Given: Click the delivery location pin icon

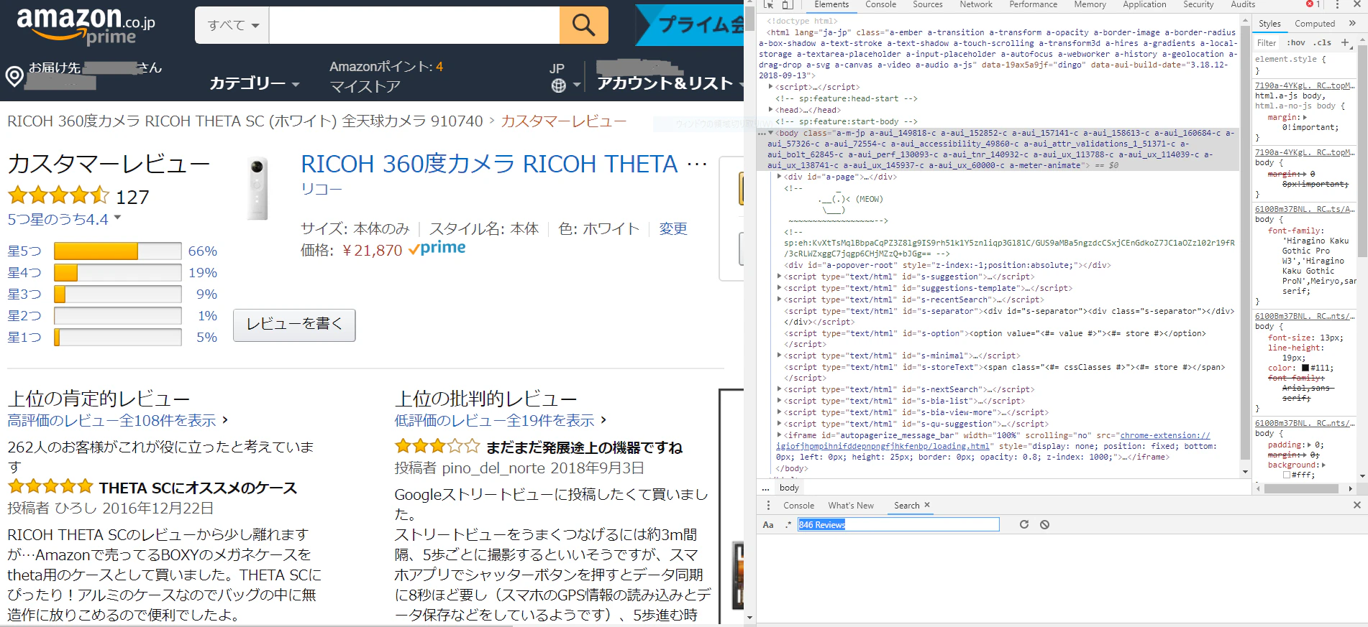Looking at the screenshot, I should [x=14, y=76].
